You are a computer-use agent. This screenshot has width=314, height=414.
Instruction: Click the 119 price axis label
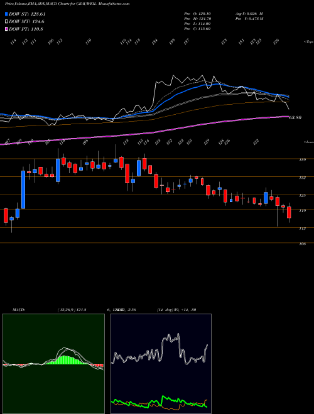[303, 211]
